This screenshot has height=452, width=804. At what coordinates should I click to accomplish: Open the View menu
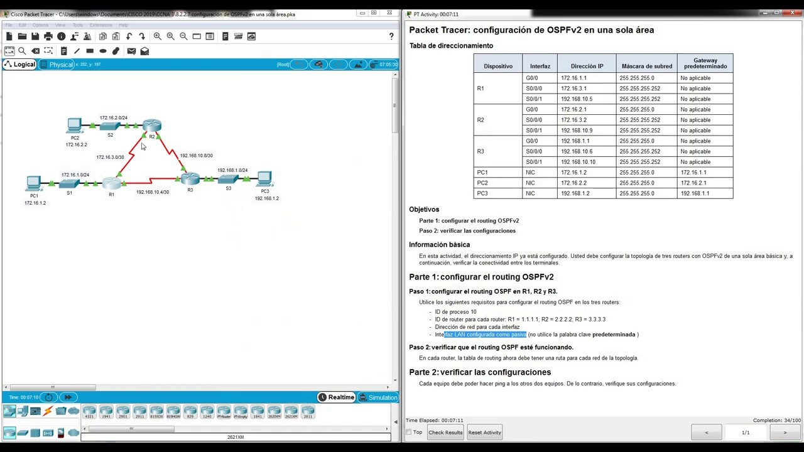[x=60, y=25]
